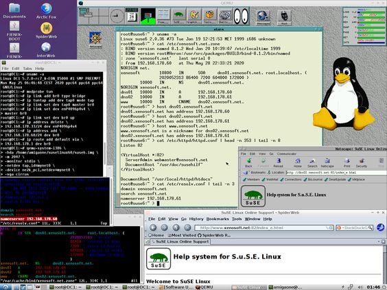387x290 pixels.
Task: Click Netscape Home toolbar button
Action: [x=298, y=163]
